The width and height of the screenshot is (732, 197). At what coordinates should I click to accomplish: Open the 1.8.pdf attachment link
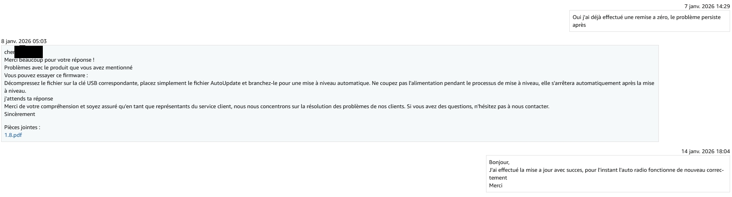click(13, 135)
